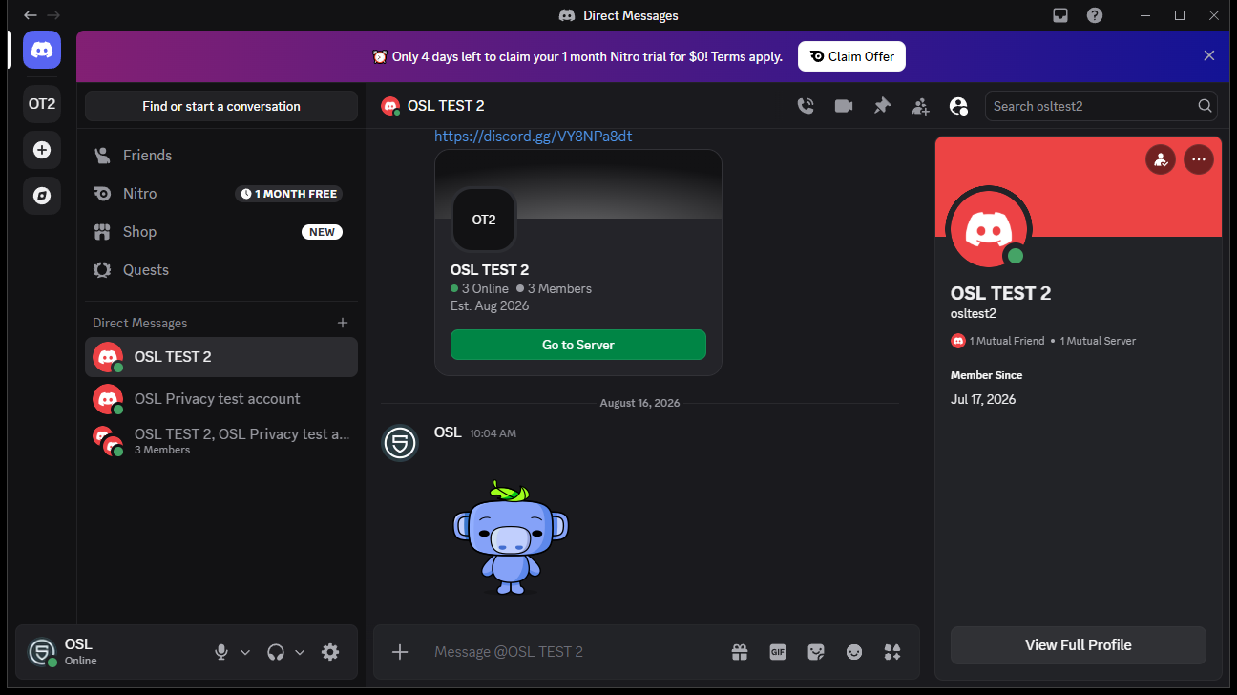Open the Discover servers compass icon

42,196
